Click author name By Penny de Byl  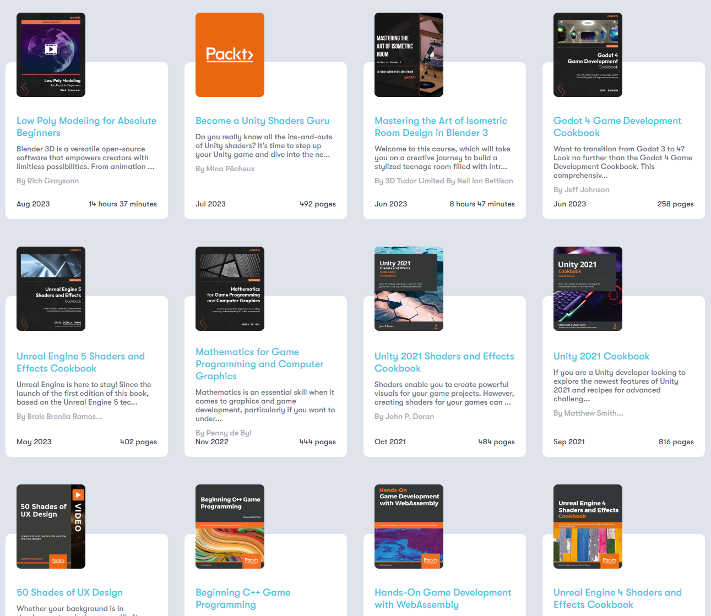coord(223,433)
